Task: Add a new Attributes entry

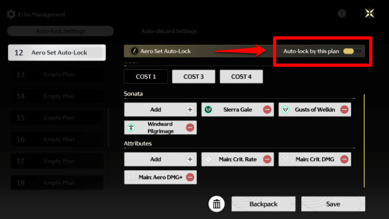Action: 160,159
